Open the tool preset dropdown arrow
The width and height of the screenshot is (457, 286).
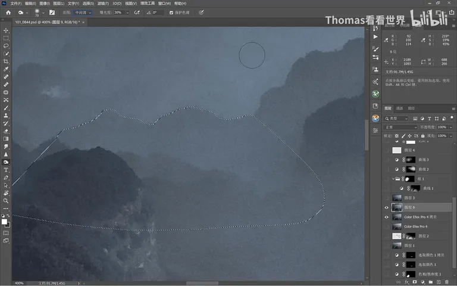pyautogui.click(x=27, y=13)
